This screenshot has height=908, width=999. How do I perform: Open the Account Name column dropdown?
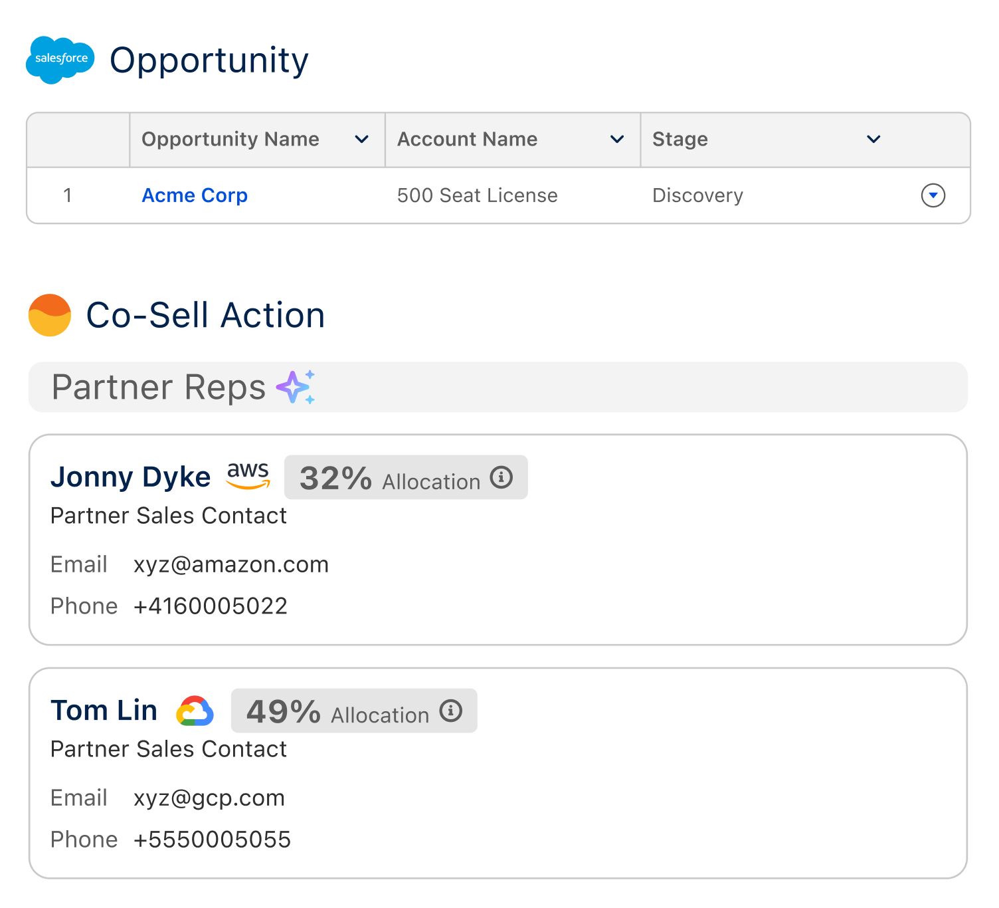[x=616, y=140]
